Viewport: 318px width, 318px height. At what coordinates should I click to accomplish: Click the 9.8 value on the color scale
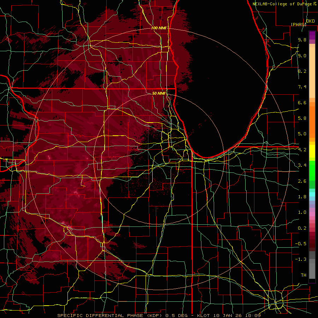[302, 40]
